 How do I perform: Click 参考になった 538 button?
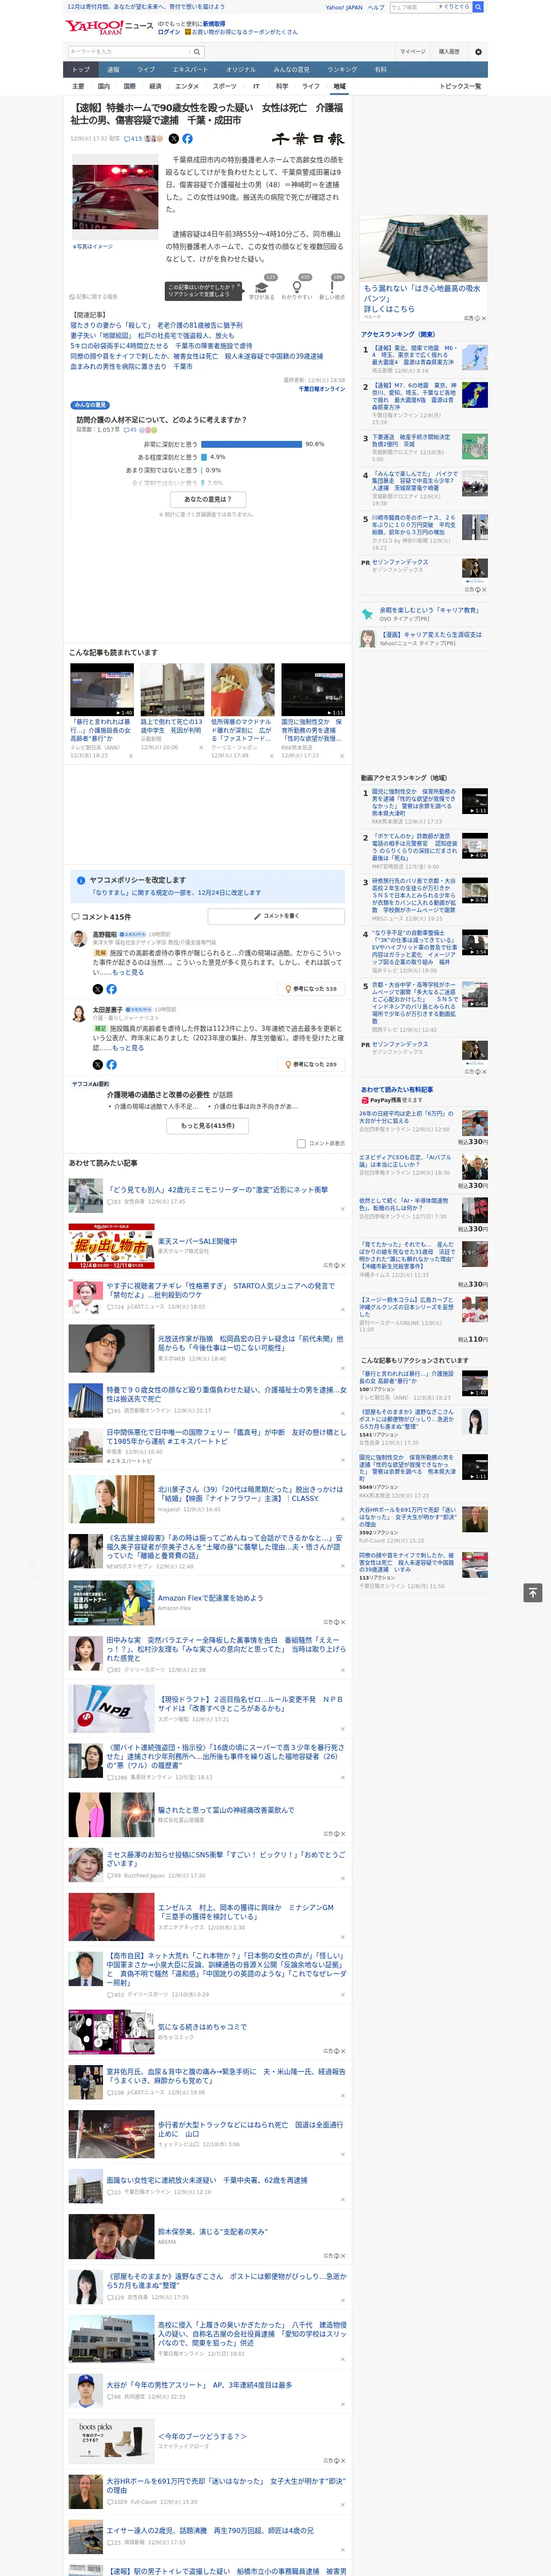tap(311, 989)
